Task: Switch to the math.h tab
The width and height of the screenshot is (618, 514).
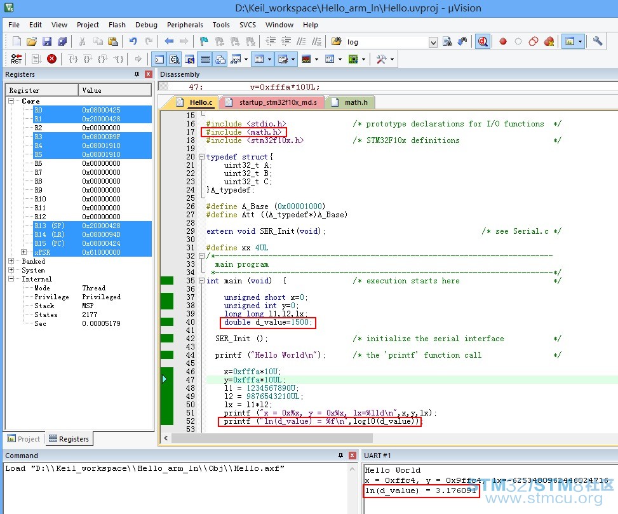Action: [x=351, y=102]
